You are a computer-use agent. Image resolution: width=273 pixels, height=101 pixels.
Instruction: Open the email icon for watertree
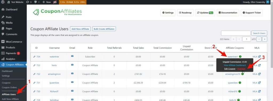click(x=72, y=56)
